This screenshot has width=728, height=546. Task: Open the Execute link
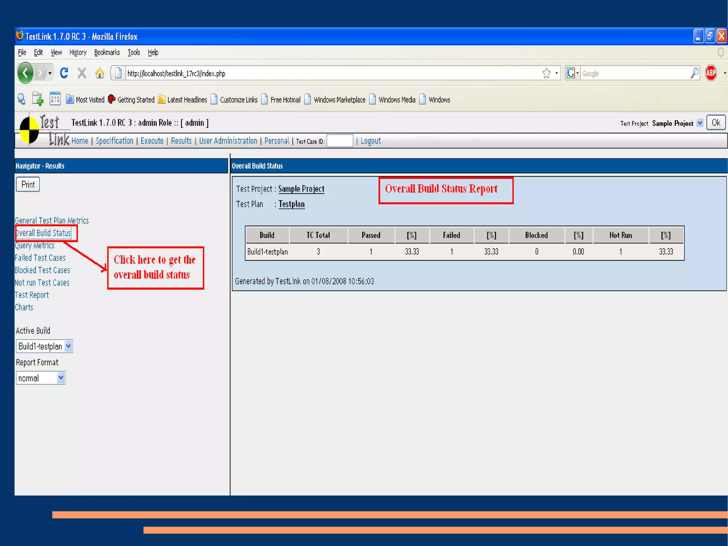152,141
